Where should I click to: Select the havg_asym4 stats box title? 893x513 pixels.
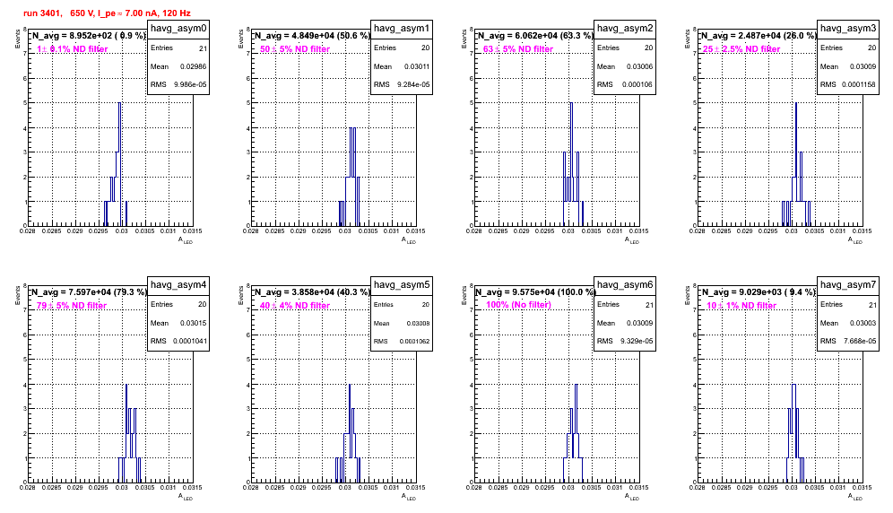click(x=178, y=285)
